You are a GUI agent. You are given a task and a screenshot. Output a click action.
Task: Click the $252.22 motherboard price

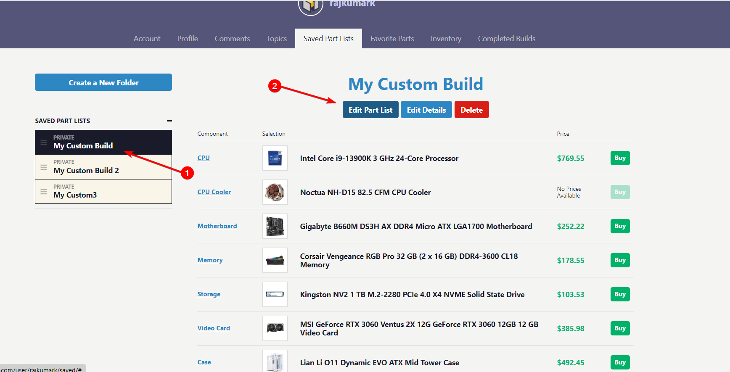coord(571,227)
